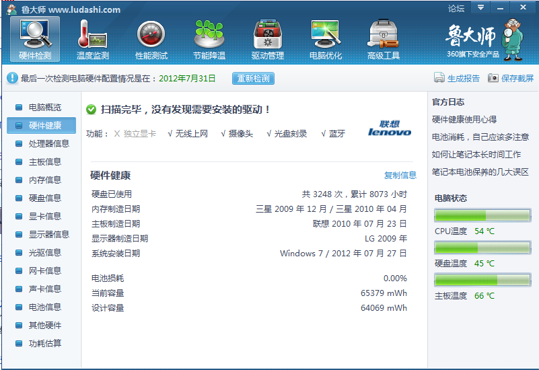Click the LG 2009 年 monitor date
539x370 pixels.
click(x=386, y=238)
